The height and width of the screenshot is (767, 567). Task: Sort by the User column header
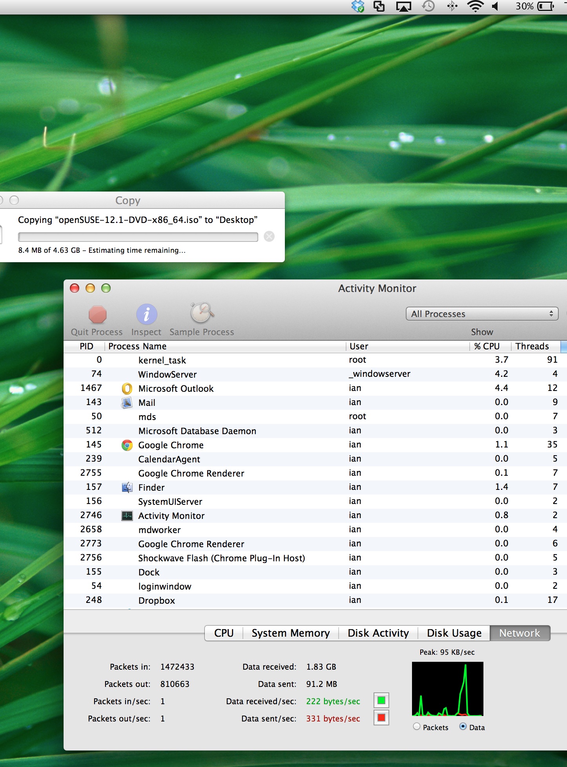(408, 346)
